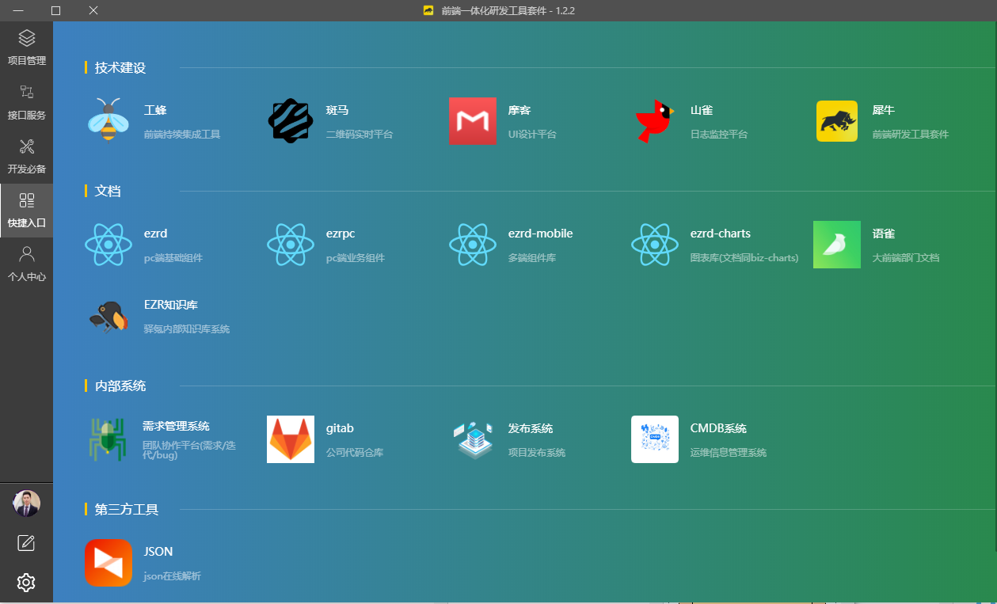Open settings via the gear icon
Viewport: 997px width, 604px height.
coord(26,583)
